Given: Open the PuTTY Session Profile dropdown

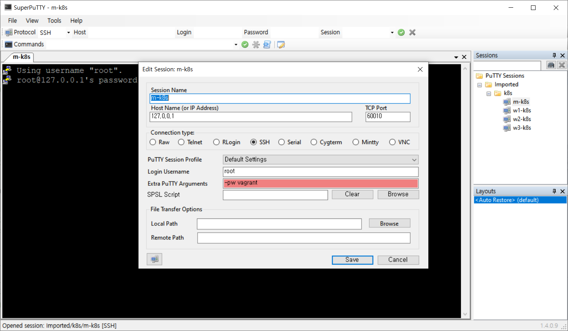Looking at the screenshot, I should pyautogui.click(x=321, y=160).
